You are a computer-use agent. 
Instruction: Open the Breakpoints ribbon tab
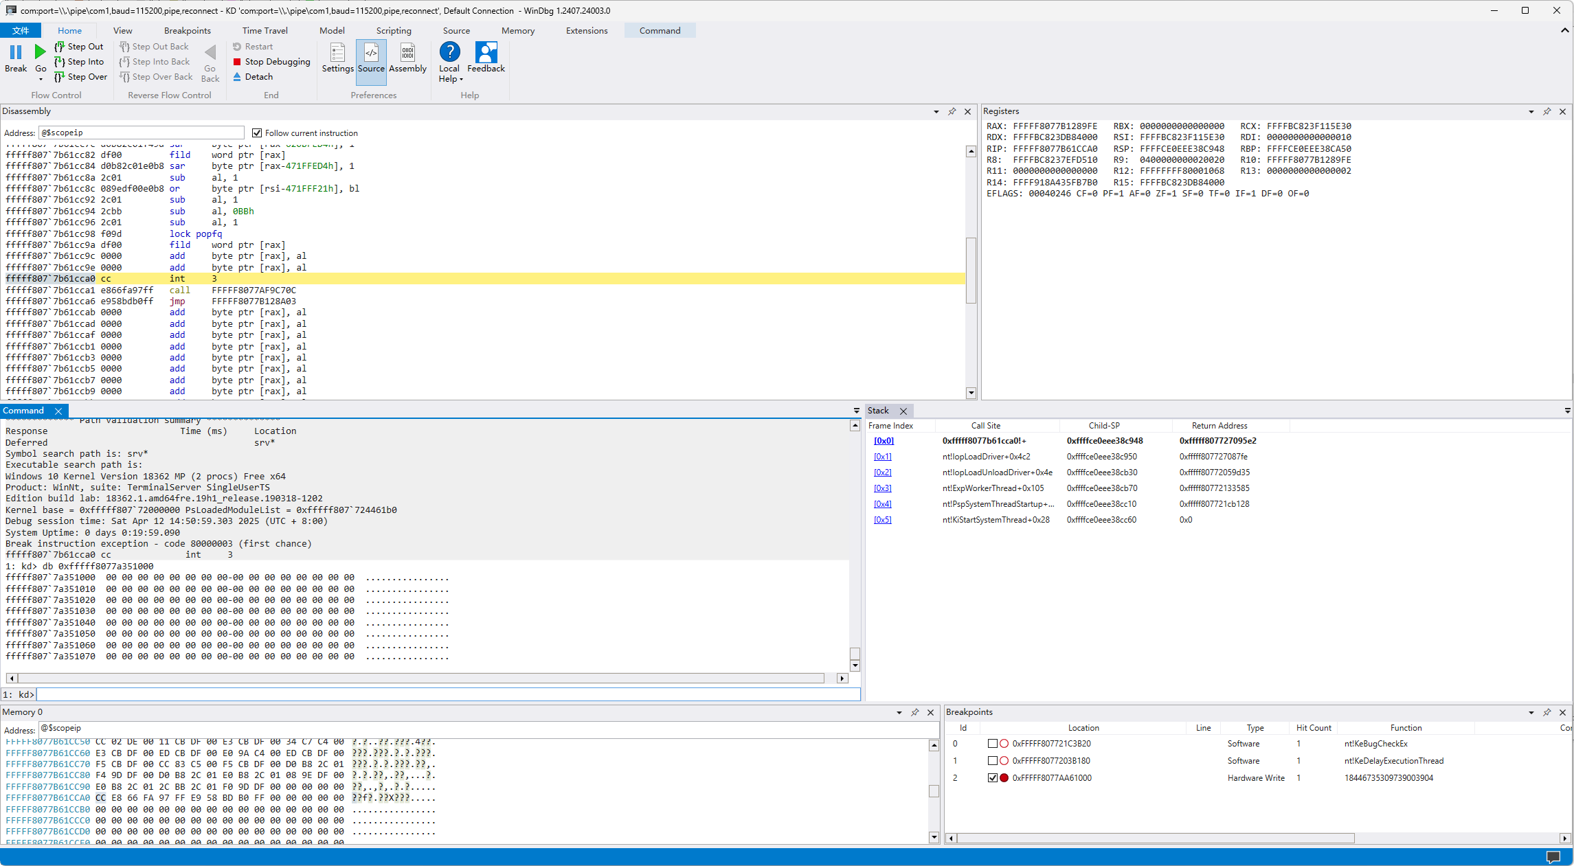187,30
